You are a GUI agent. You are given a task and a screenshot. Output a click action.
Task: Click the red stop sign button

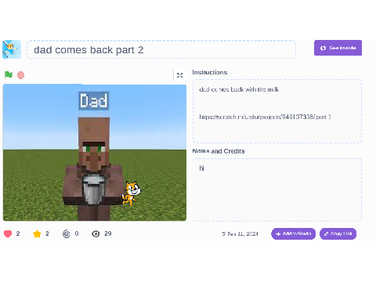click(x=20, y=75)
